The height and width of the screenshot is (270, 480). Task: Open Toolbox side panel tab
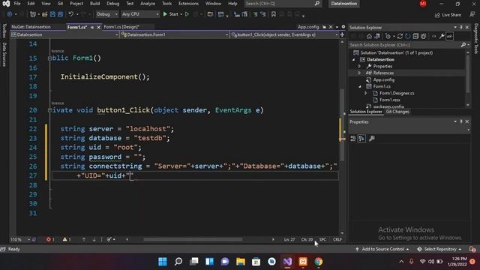tap(4, 31)
